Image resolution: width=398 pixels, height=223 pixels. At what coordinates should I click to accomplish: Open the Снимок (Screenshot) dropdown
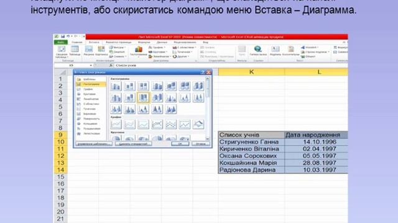pyautogui.click(x=118, y=56)
